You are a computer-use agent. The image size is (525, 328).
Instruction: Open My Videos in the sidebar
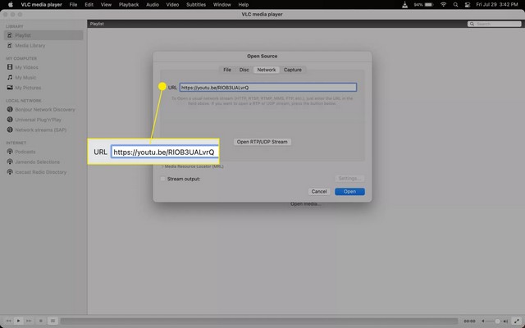[x=26, y=68]
